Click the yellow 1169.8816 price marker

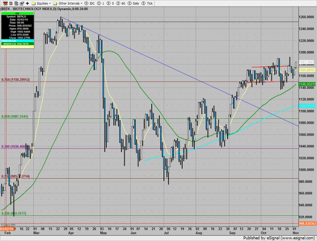307,70
